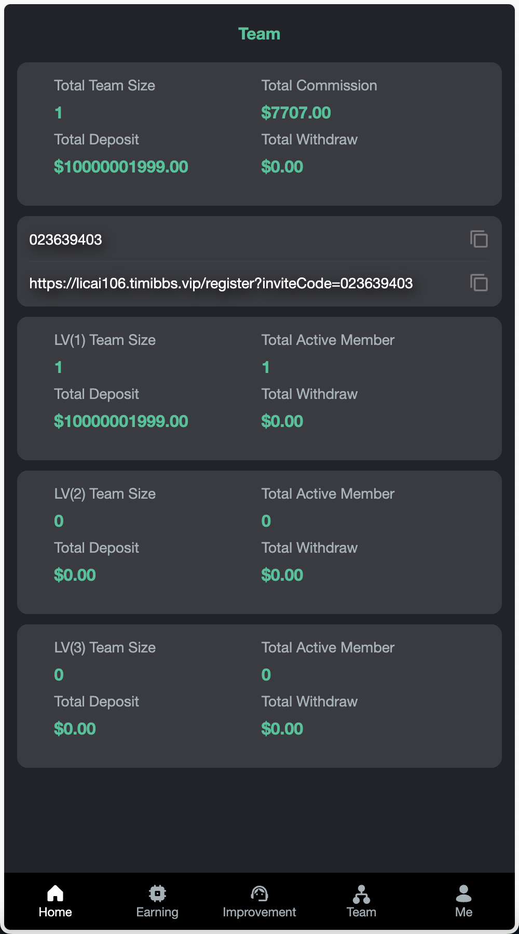Open Me via the profile icon
Screen dimensions: 519x934
463,890
